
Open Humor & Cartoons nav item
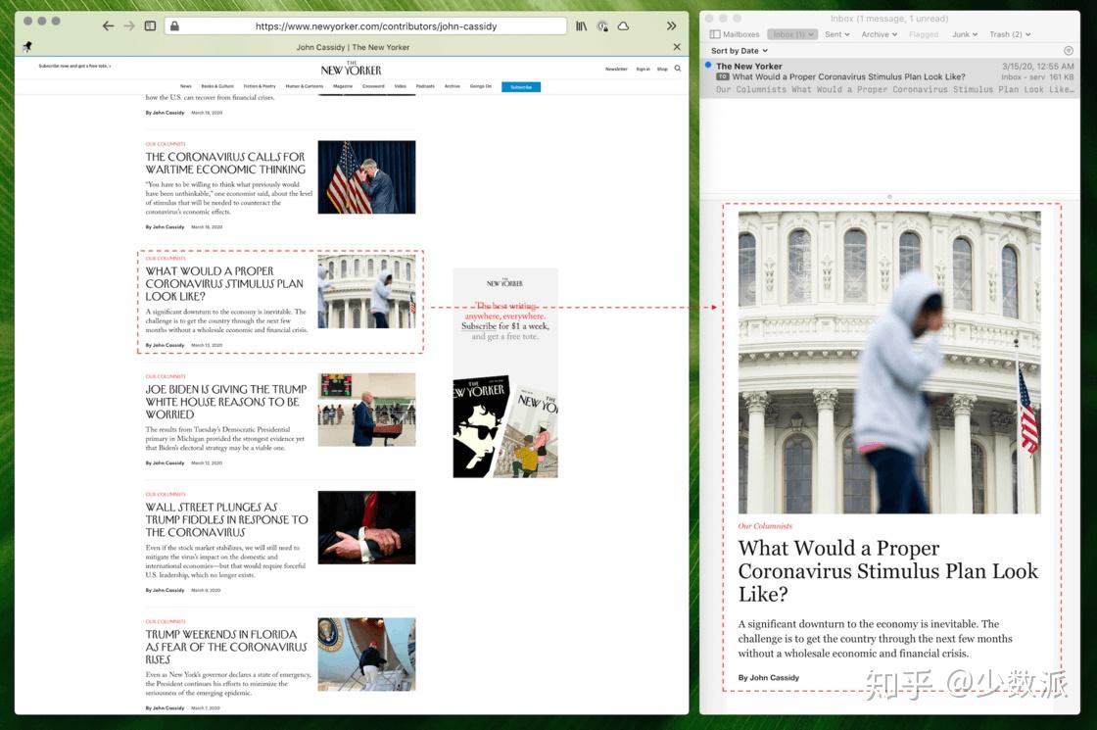(x=305, y=86)
